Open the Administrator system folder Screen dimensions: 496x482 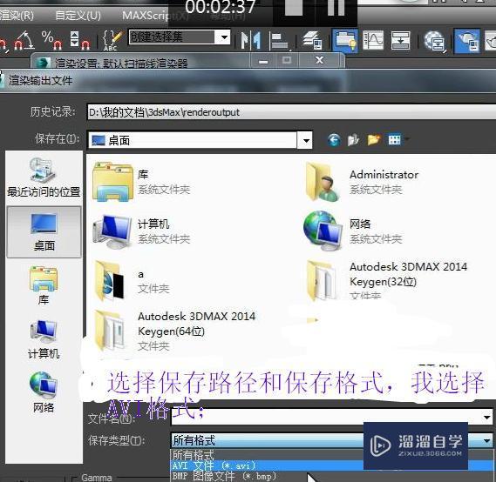(363, 182)
